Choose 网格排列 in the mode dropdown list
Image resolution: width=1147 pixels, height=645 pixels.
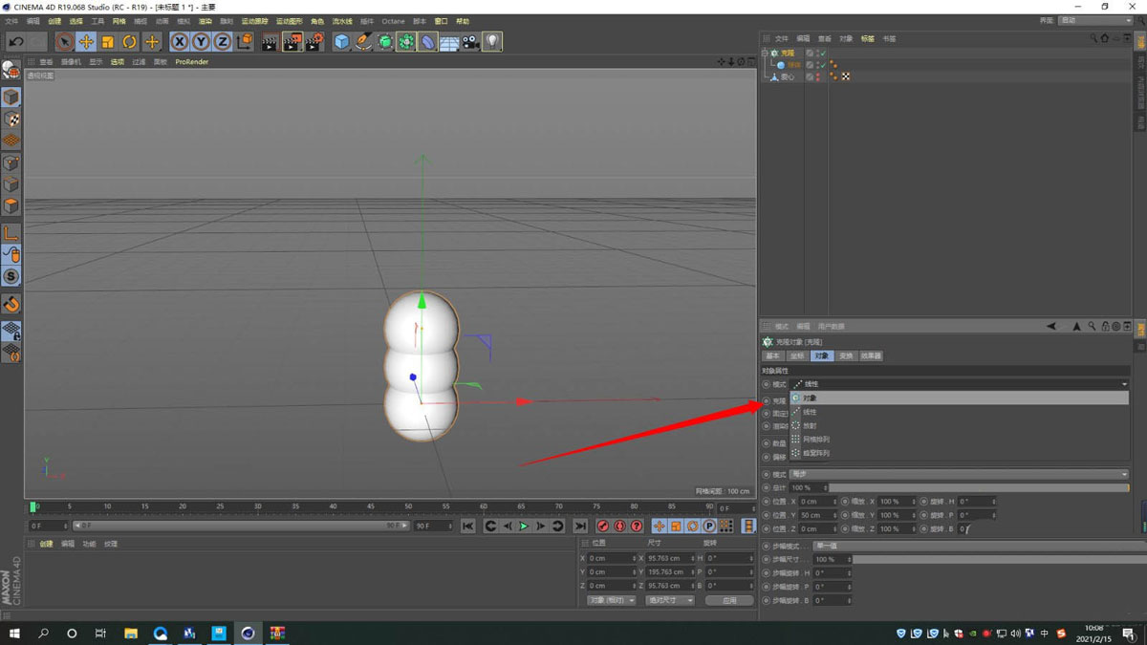tap(815, 440)
